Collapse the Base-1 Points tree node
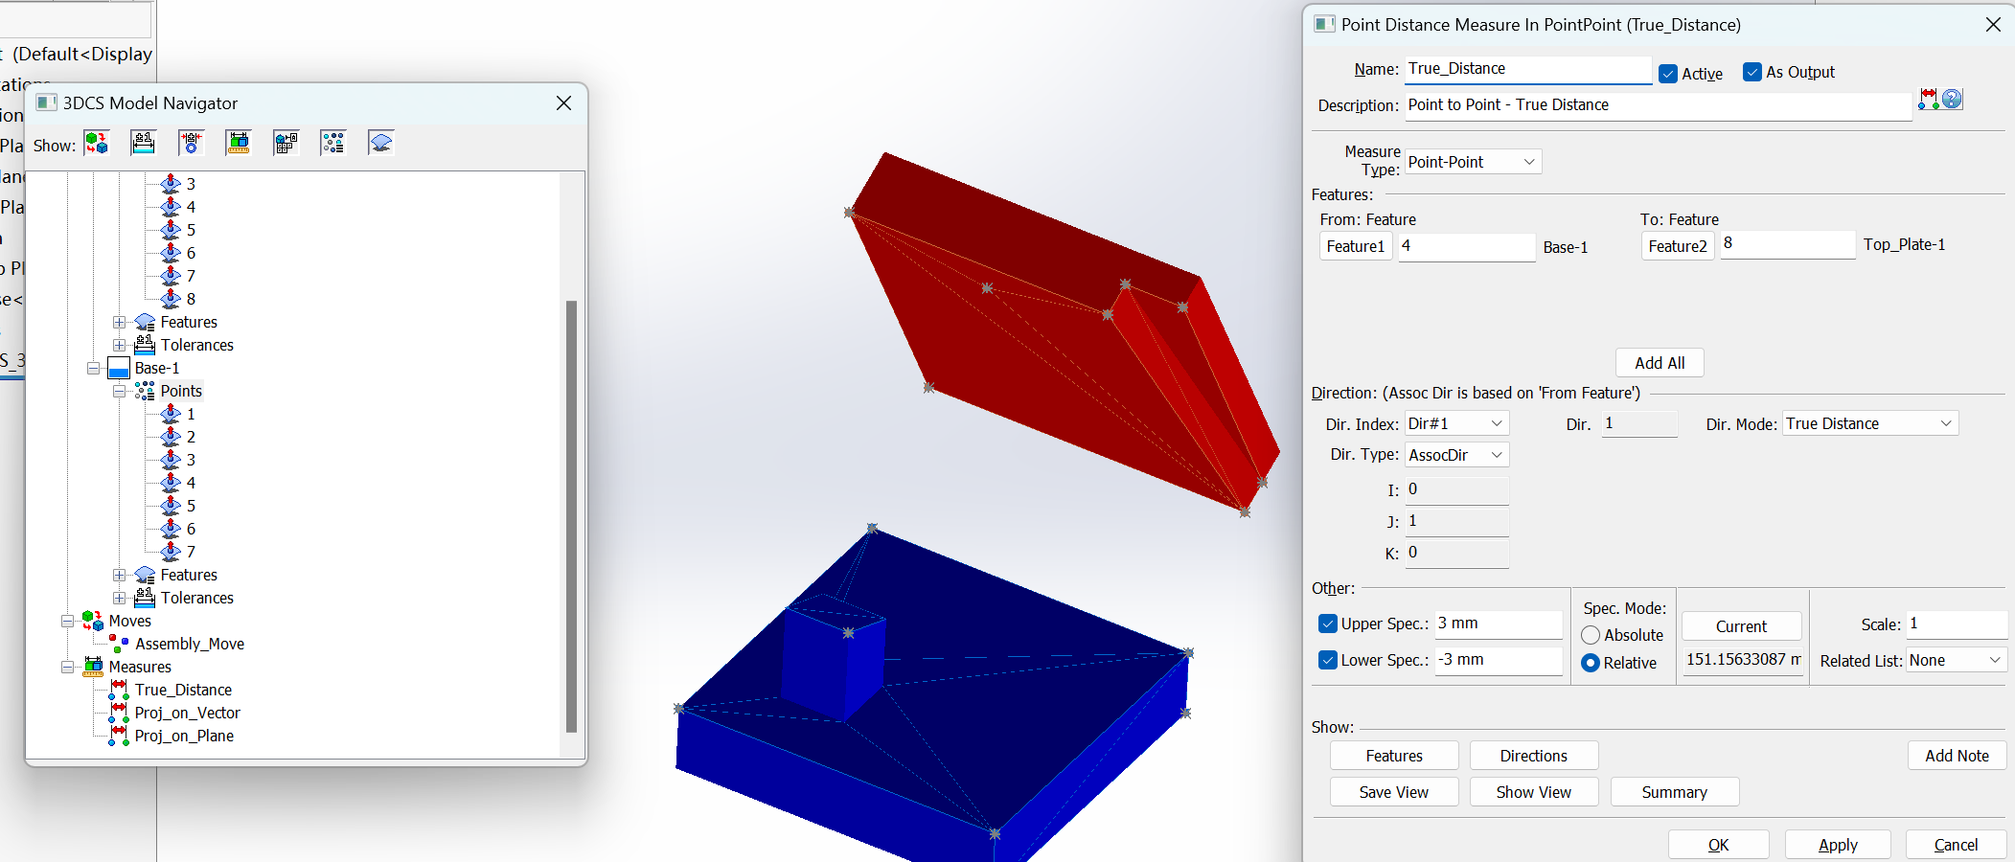The height and width of the screenshot is (862, 2015). (120, 391)
